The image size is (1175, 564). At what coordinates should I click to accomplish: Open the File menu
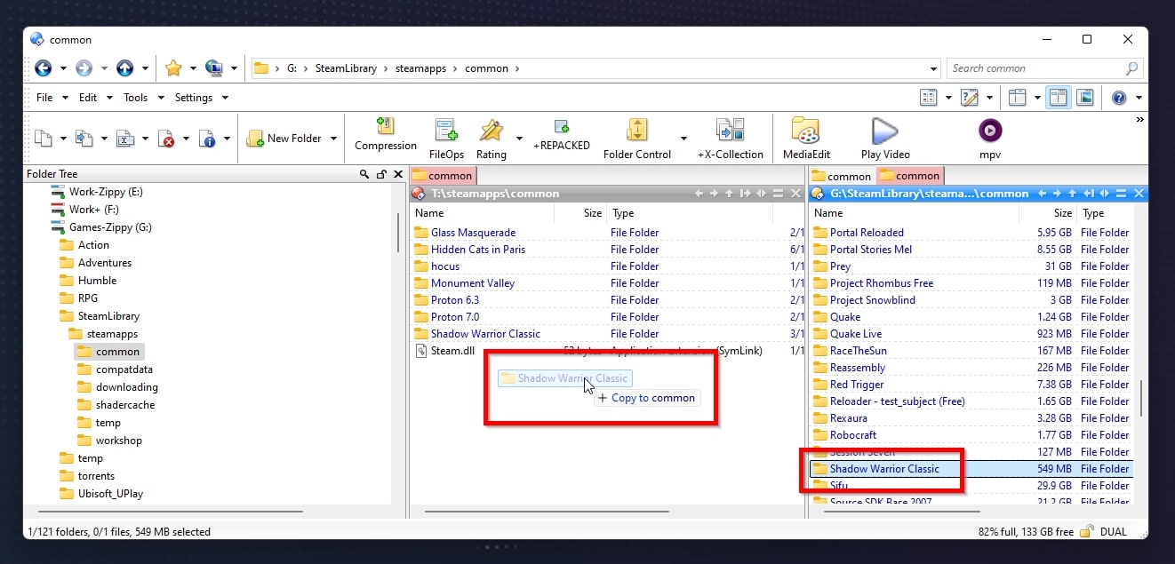(44, 98)
